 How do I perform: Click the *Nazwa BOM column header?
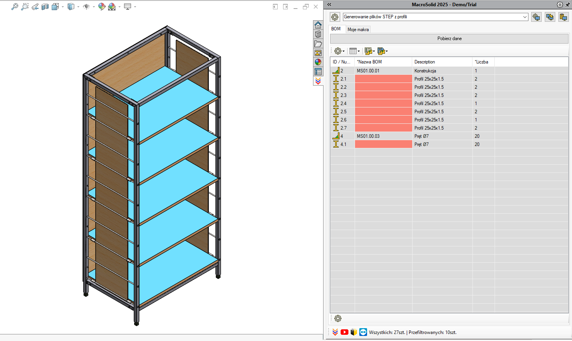pos(383,62)
